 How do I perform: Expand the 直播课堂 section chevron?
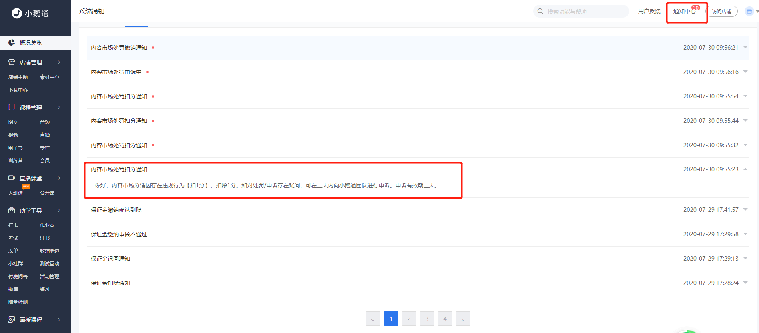click(59, 178)
